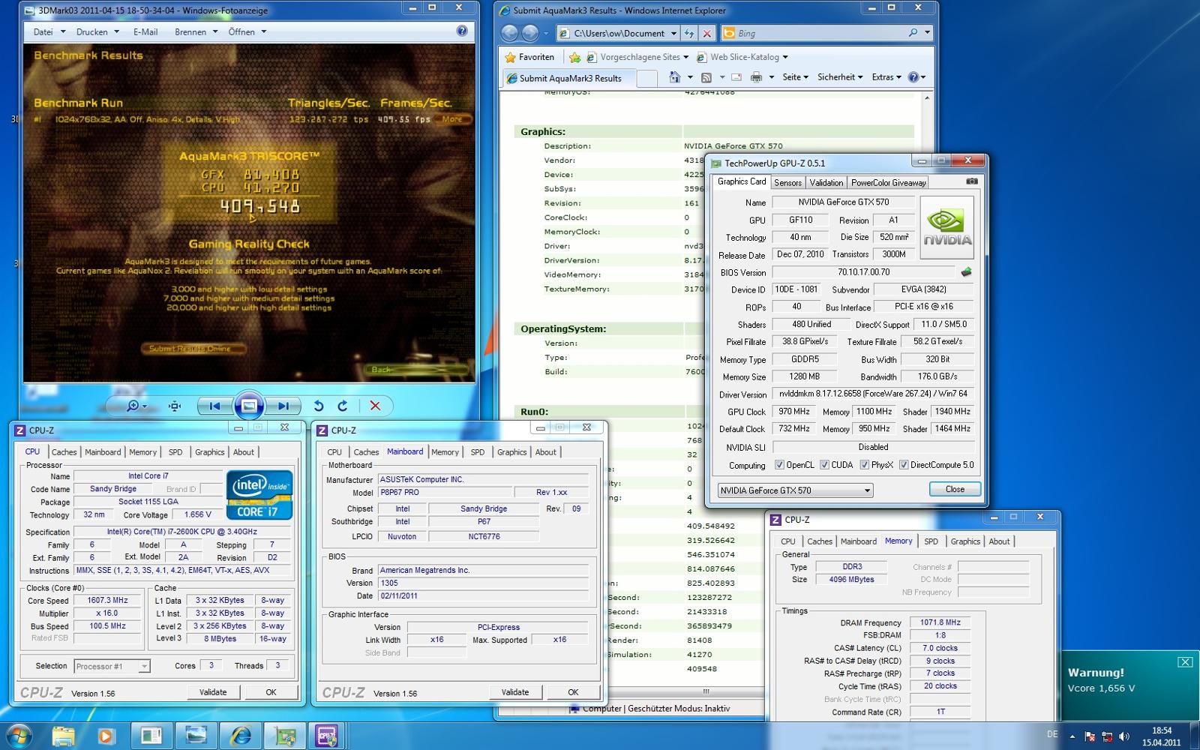Open the Extras menu in IE

[886, 77]
